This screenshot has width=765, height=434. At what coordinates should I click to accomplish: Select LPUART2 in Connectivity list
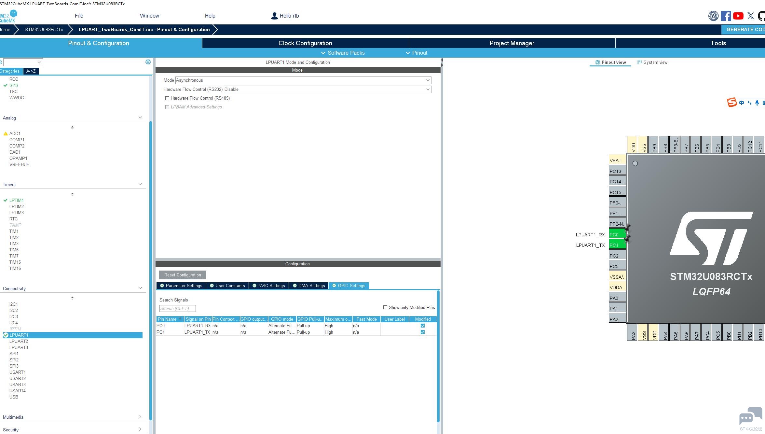click(x=19, y=341)
